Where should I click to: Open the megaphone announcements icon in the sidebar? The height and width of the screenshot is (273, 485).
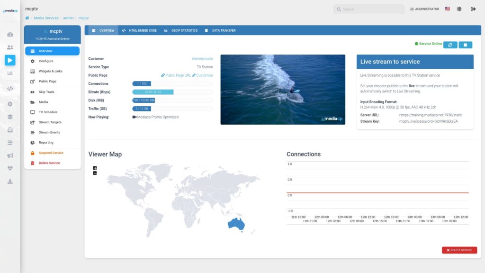click(x=10, y=155)
